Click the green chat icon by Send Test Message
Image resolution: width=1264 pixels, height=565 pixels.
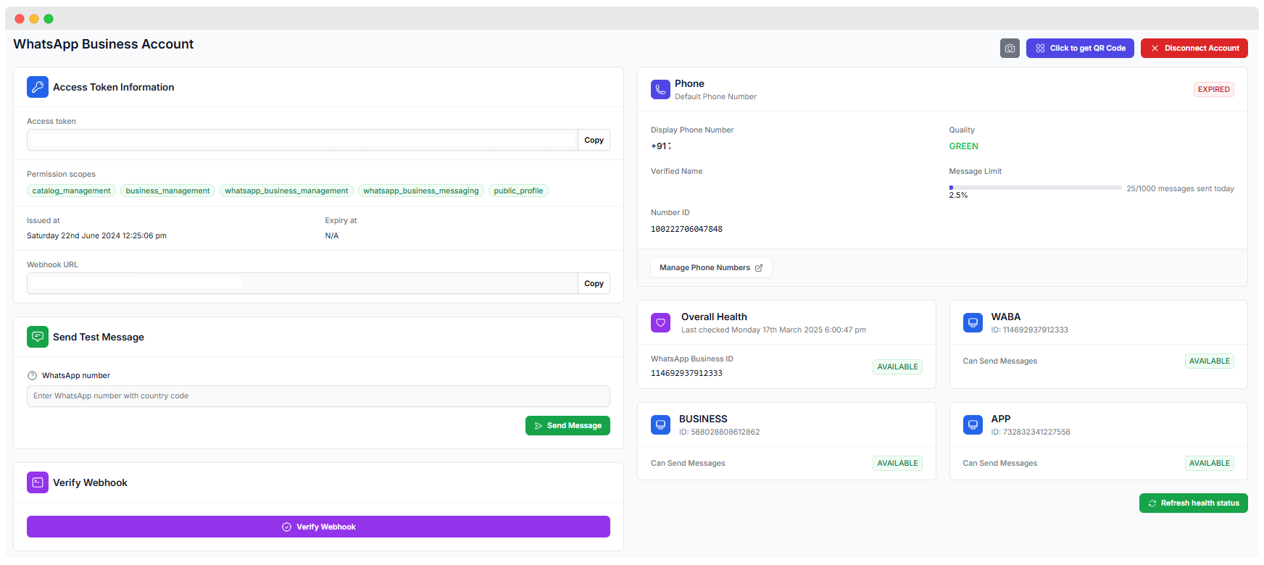coord(38,337)
